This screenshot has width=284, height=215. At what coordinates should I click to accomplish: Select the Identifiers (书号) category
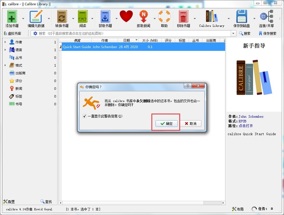pyautogui.click(x=19, y=104)
